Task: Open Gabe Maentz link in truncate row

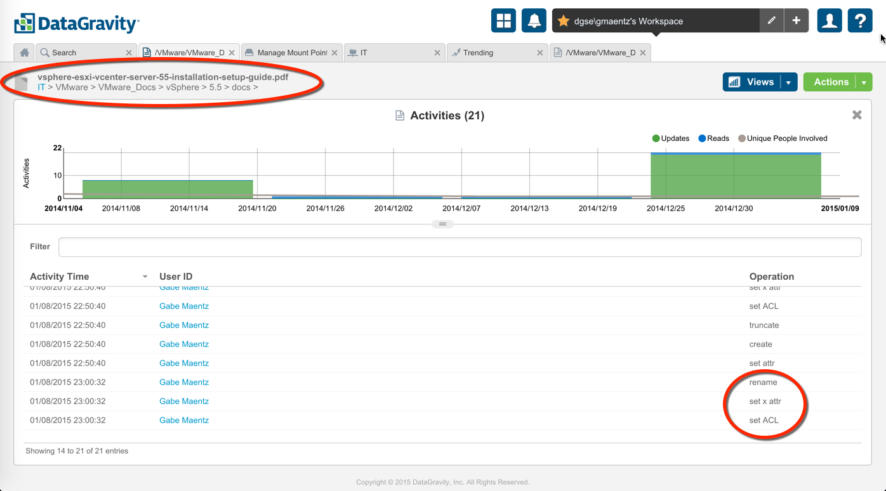Action: pyautogui.click(x=184, y=325)
